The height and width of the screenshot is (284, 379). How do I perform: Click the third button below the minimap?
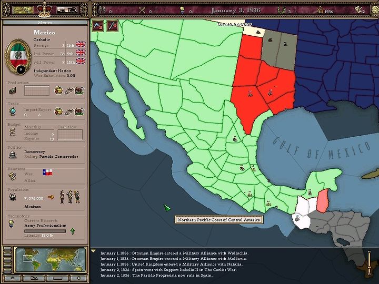pos(57,278)
